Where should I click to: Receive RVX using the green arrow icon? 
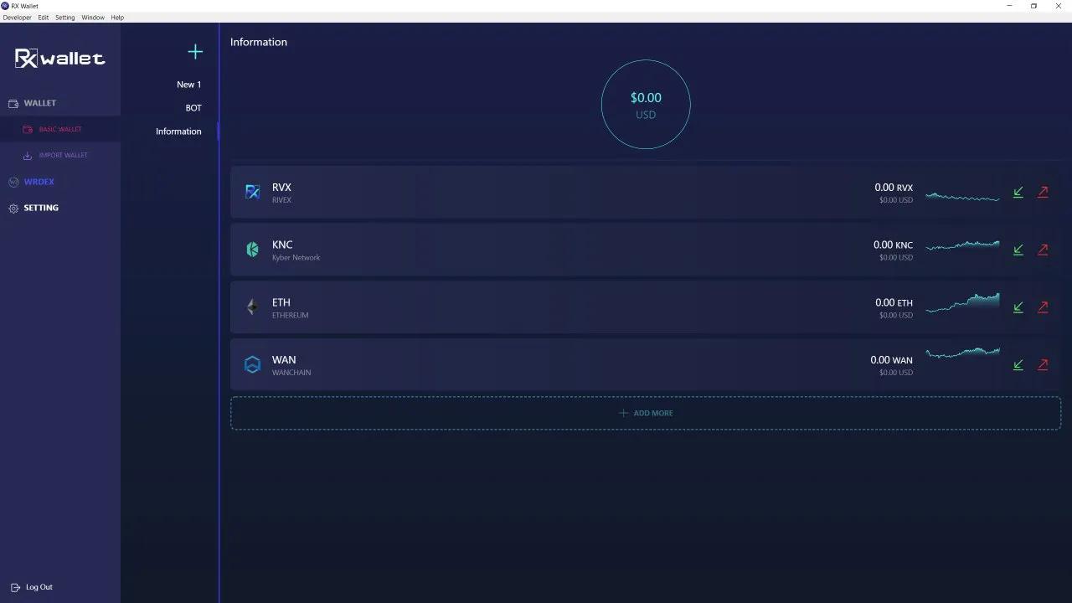click(1018, 192)
